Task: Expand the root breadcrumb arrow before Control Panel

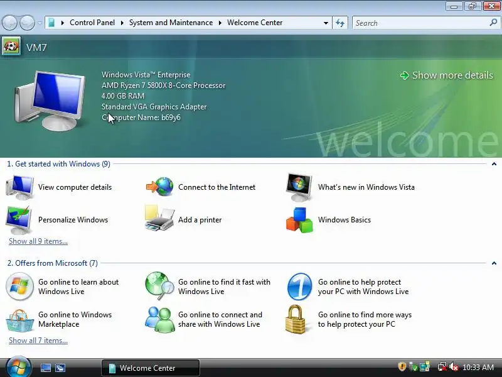Action: coord(62,23)
